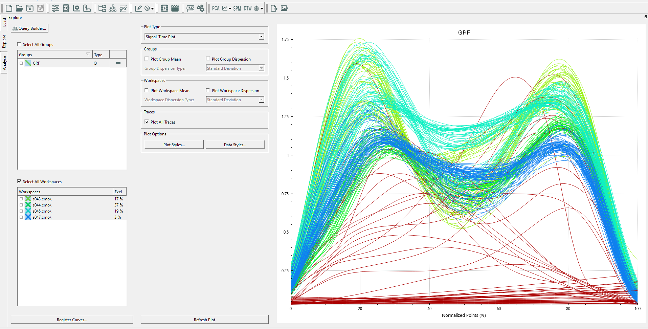The image size is (648, 329).
Task: Open Data Styles dialog
Action: click(235, 145)
